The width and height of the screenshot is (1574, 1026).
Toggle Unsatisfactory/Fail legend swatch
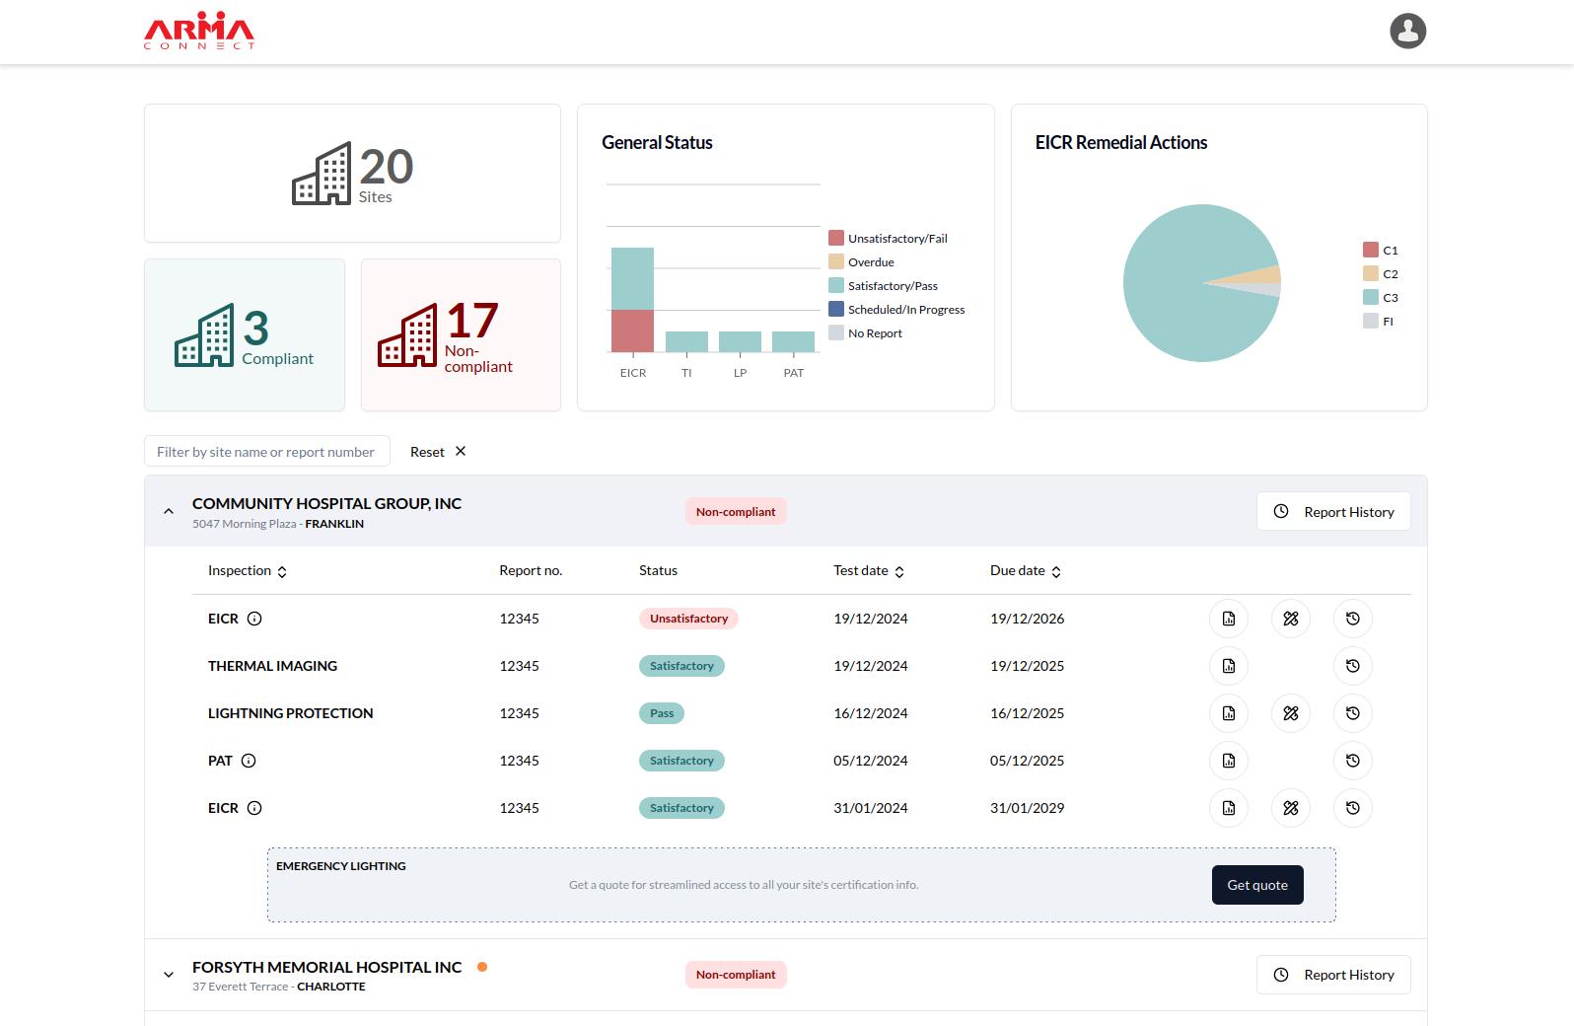tap(836, 238)
